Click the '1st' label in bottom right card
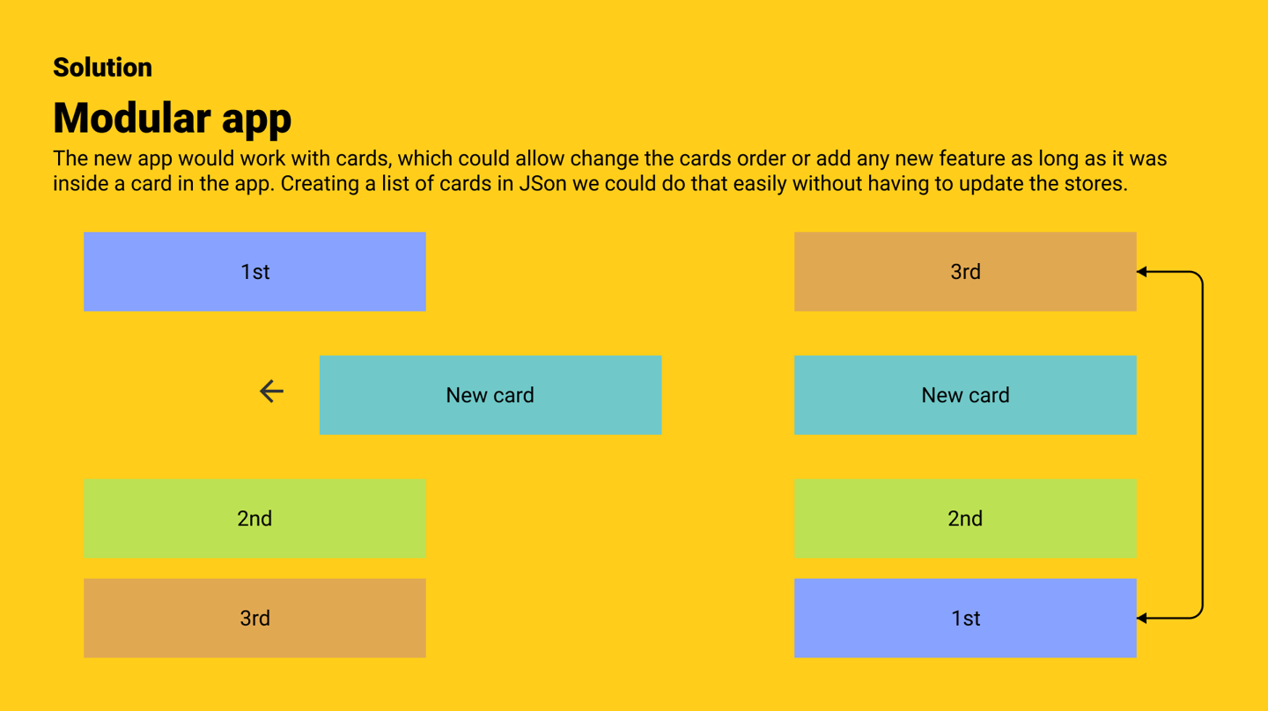Screen dimensions: 1268x711 [x=965, y=618]
